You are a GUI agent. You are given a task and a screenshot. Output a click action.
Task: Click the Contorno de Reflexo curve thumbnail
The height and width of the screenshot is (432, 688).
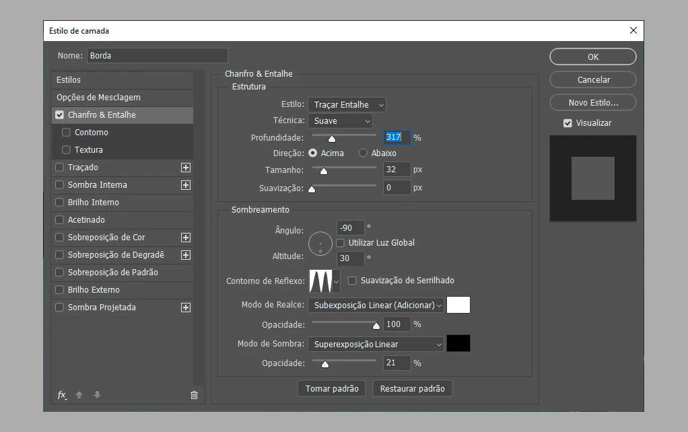pyautogui.click(x=320, y=281)
